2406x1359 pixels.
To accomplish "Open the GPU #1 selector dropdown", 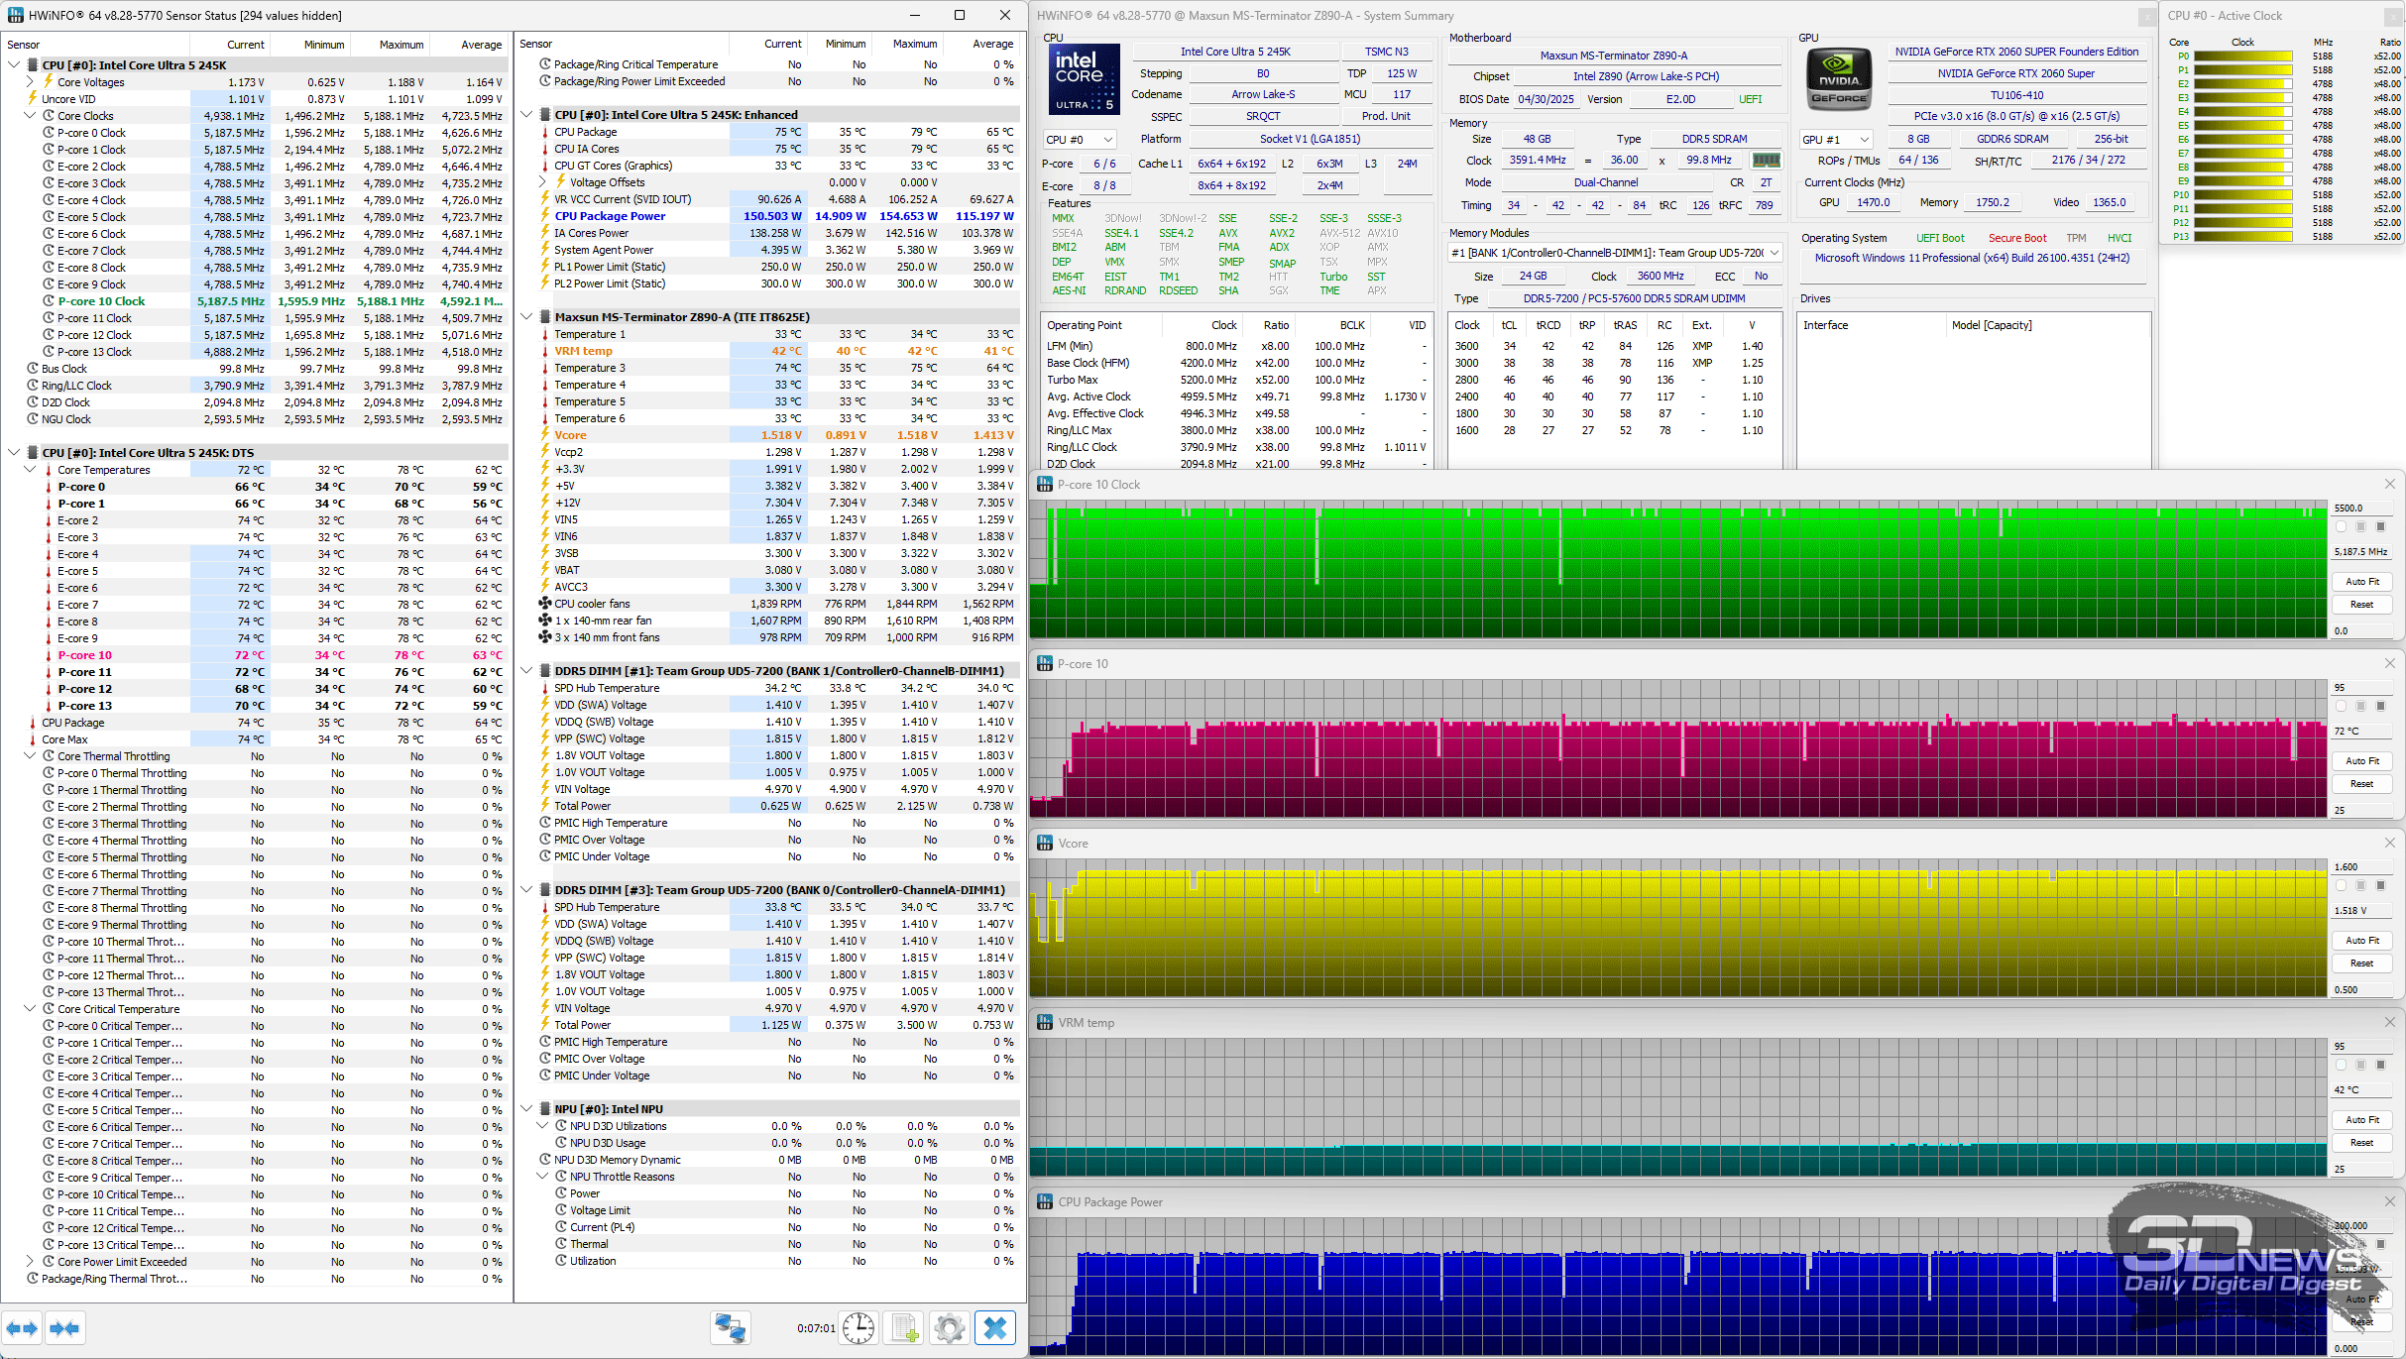I will pos(1836,140).
